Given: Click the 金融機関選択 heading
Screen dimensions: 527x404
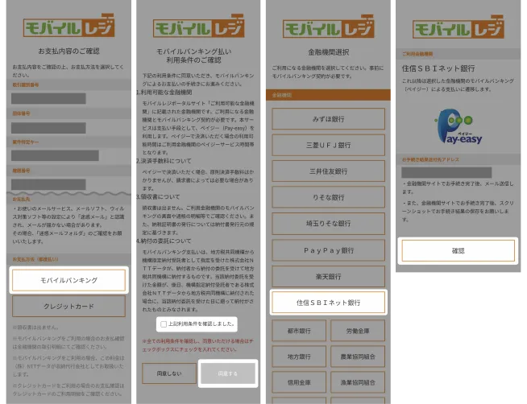Looking at the screenshot, I should (x=328, y=52).
